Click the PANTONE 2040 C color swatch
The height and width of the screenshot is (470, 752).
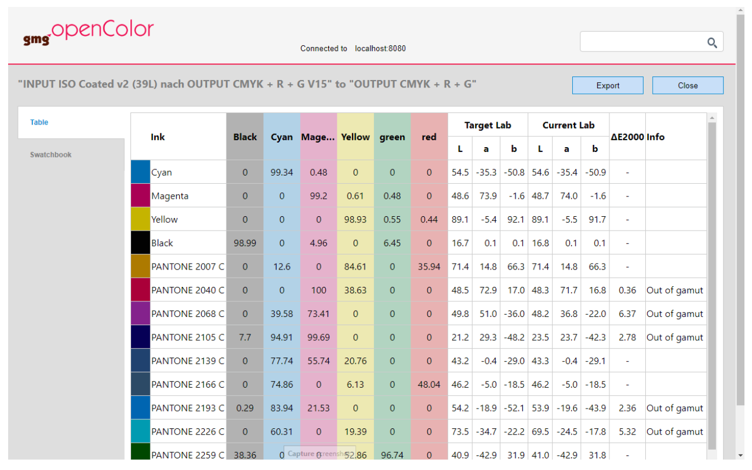point(140,290)
